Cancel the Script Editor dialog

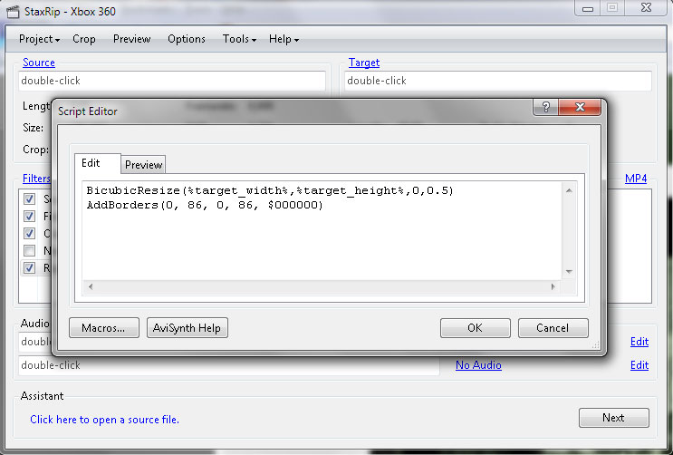pyautogui.click(x=553, y=328)
